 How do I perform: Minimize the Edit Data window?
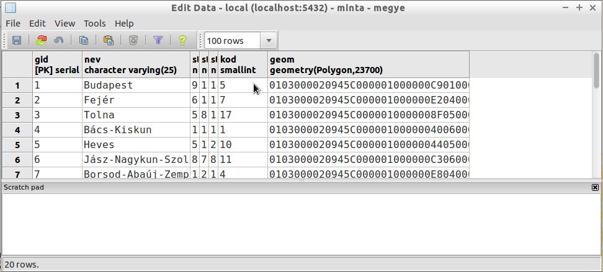coord(566,7)
